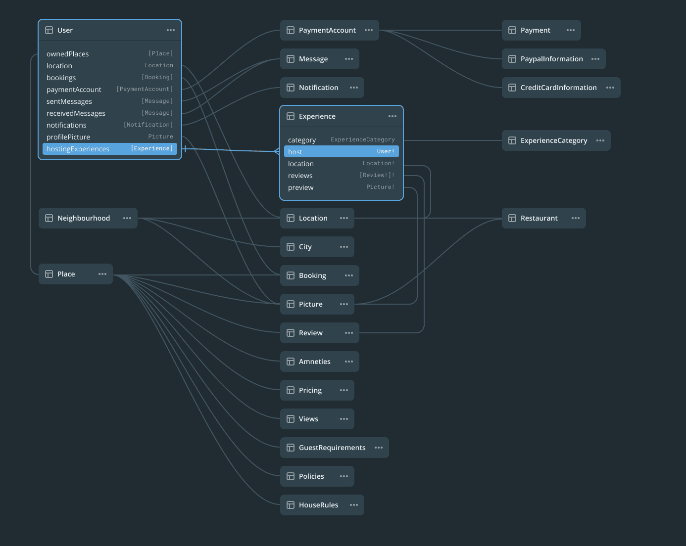Screen dimensions: 686x546
Task: Click the GuestRequirements node title
Action: tap(332, 448)
